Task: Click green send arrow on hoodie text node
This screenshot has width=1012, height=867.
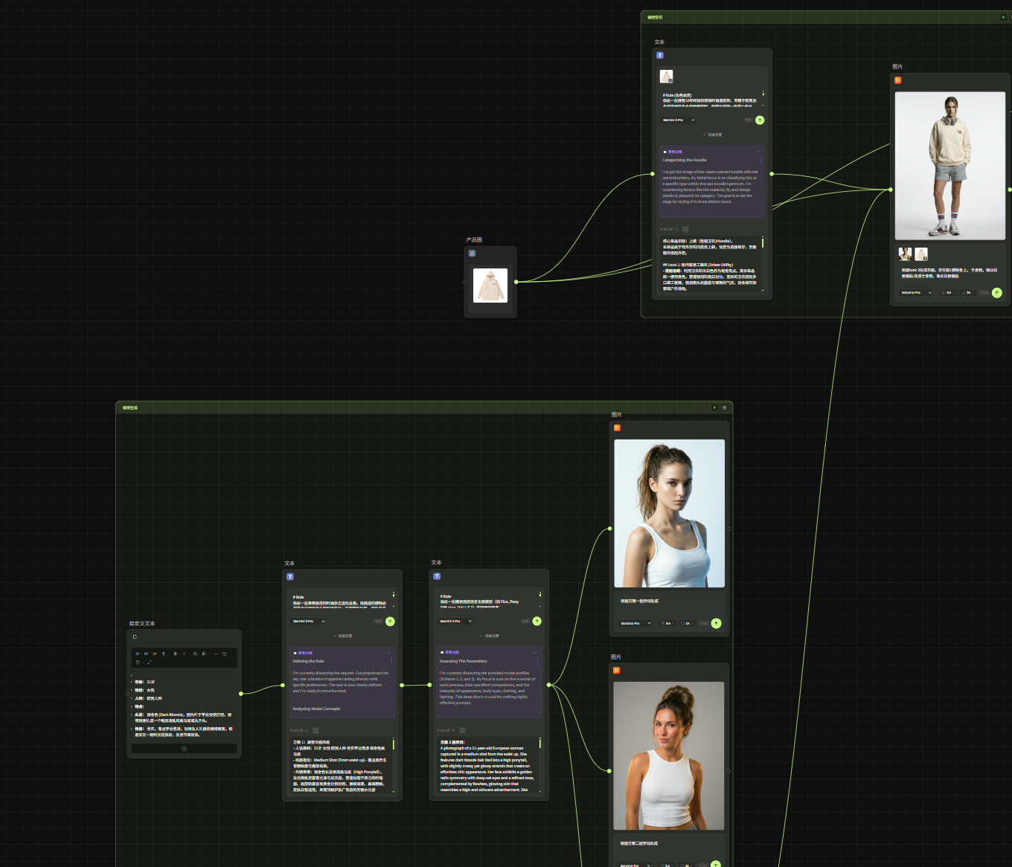Action: (x=760, y=120)
